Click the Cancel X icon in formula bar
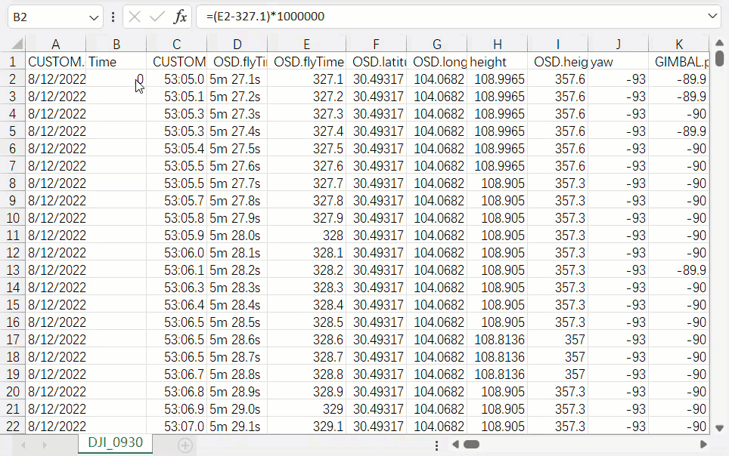729x456 pixels. [x=135, y=17]
